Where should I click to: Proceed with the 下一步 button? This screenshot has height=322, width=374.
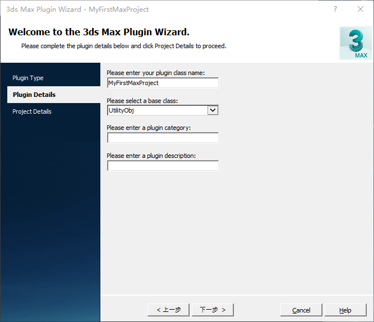[x=213, y=310]
